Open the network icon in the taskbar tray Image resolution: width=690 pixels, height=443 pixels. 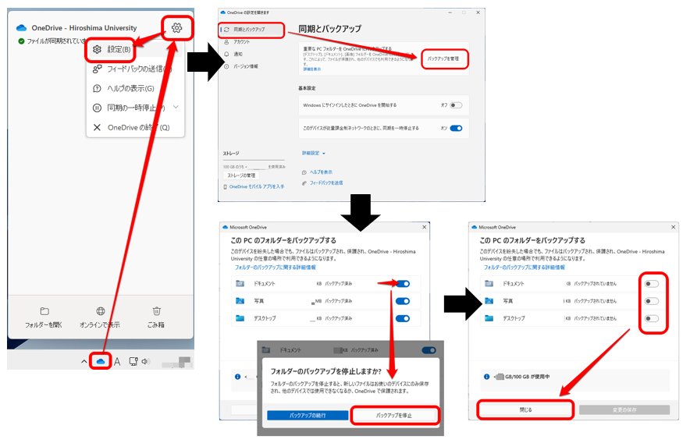tap(133, 361)
